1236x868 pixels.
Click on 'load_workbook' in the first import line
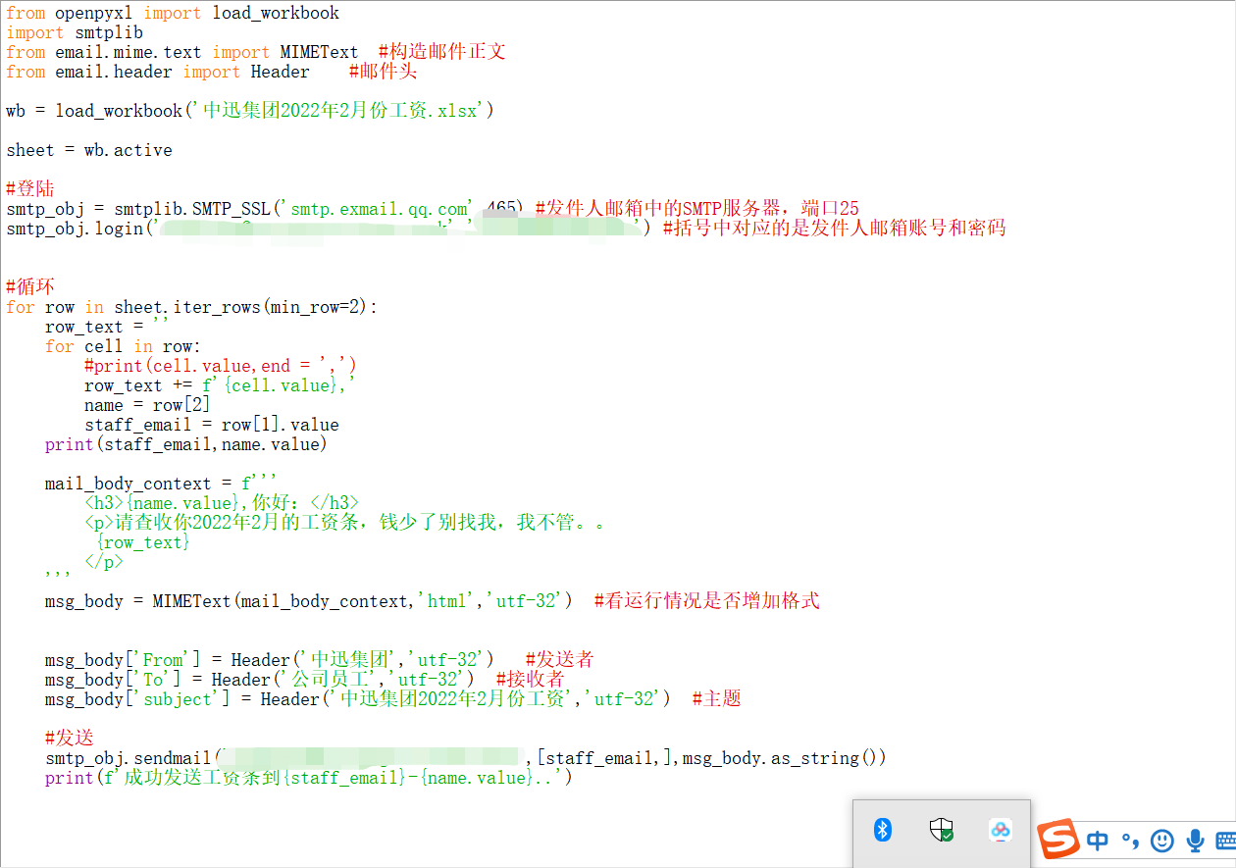[276, 13]
